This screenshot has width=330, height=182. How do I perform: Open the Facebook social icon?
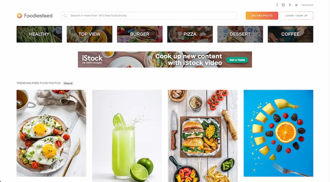[277, 5]
